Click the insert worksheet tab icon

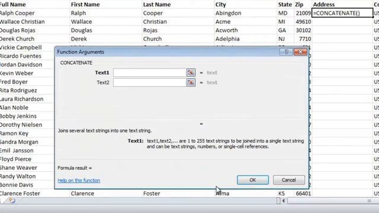pos(12,201)
